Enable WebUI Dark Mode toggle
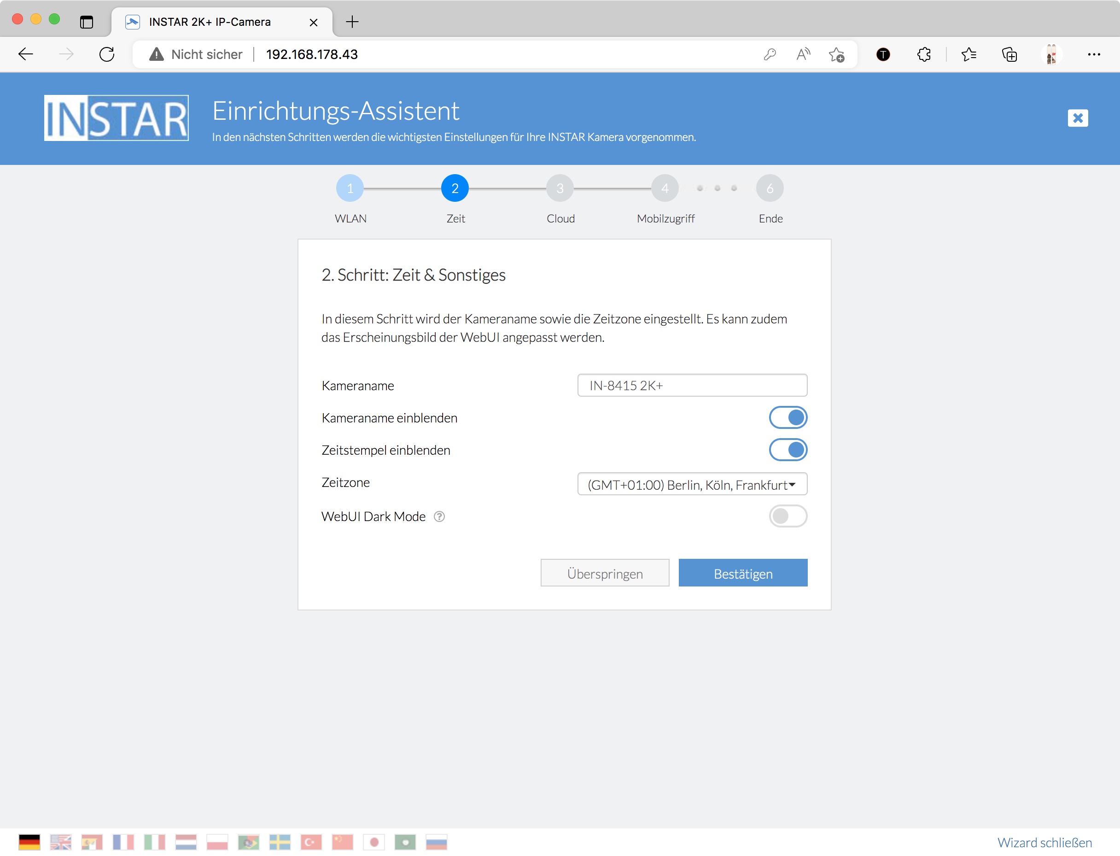The image size is (1120, 856). [787, 516]
